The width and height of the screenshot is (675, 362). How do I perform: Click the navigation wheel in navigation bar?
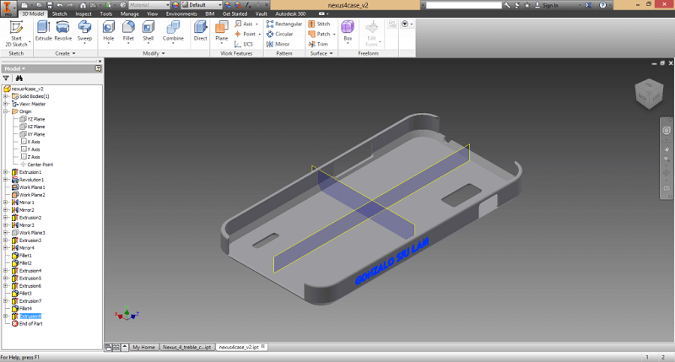[x=667, y=131]
